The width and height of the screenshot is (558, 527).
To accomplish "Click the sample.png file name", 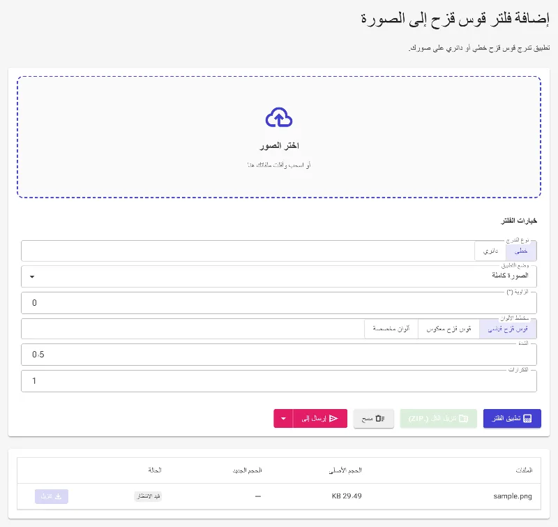I will tap(513, 496).
